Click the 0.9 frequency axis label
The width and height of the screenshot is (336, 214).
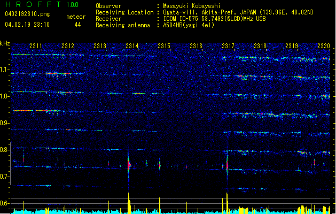point(5,123)
